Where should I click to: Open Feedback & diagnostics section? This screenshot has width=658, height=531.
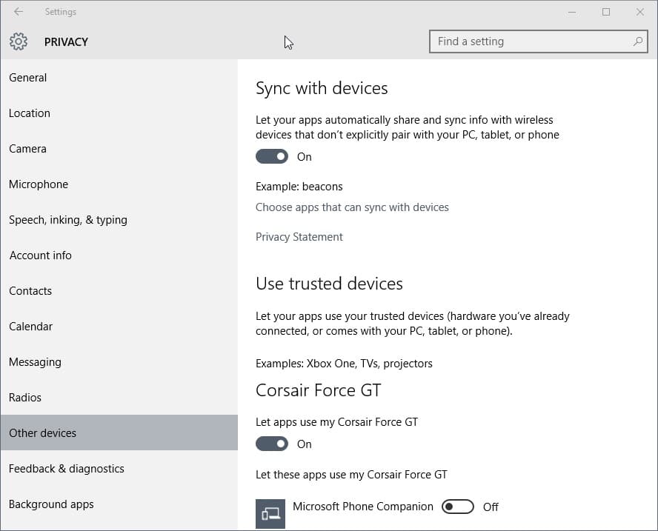click(x=67, y=469)
